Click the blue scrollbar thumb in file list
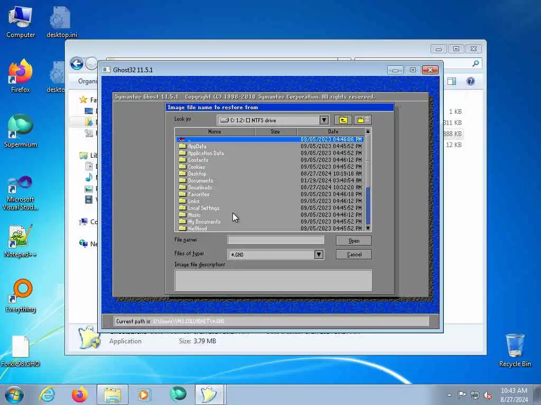The height and width of the screenshot is (405, 541). (x=368, y=206)
